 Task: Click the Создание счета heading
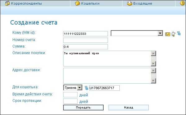coord(34,22)
